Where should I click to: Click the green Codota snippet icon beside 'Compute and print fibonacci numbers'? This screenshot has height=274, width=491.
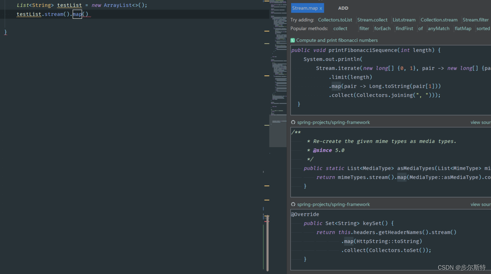[293, 40]
